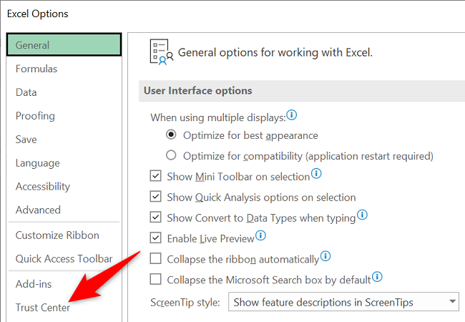Select Optimize for best appearance radio button
The width and height of the screenshot is (465, 322).
click(x=171, y=135)
